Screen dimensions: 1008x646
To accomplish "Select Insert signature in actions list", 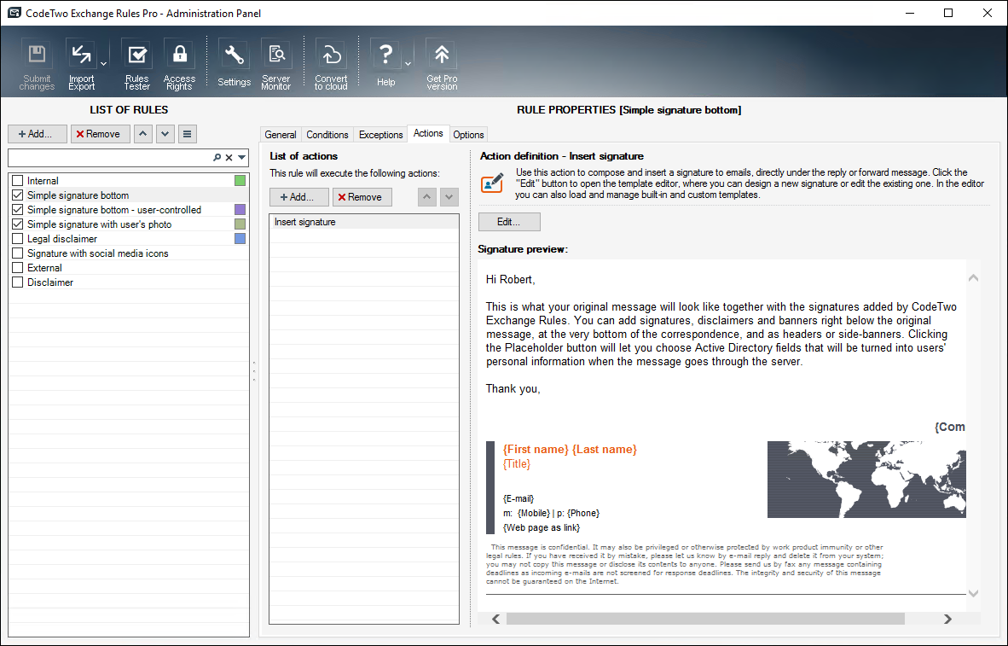I will [x=364, y=222].
